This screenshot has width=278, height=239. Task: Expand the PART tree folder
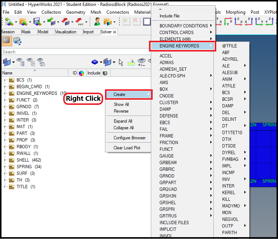[x=5, y=133]
